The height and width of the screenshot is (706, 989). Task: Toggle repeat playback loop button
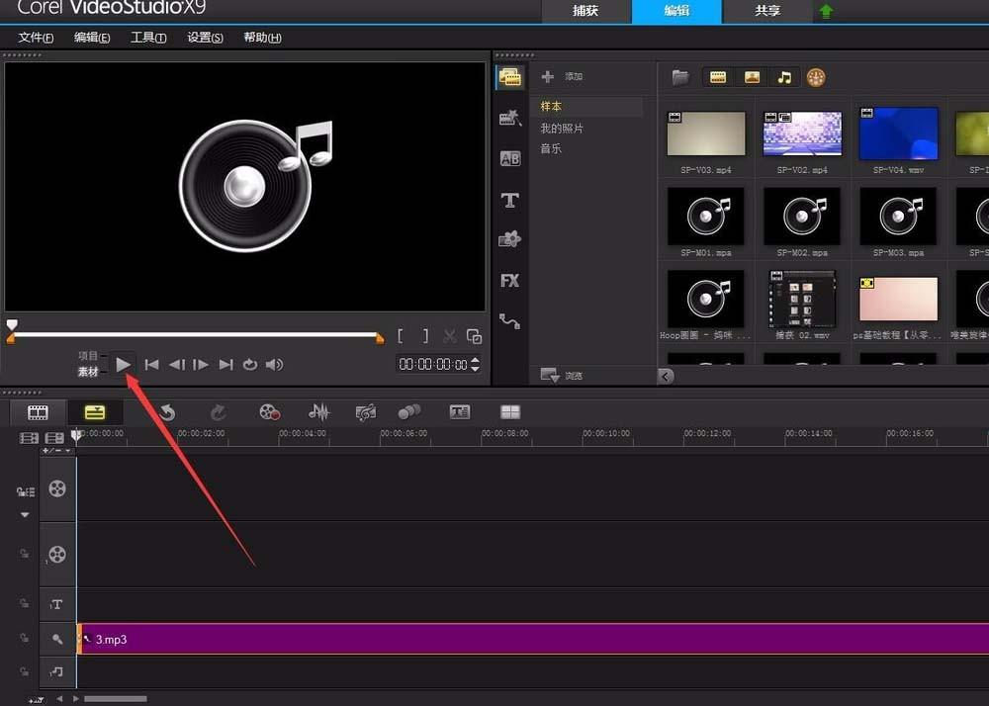coord(250,365)
